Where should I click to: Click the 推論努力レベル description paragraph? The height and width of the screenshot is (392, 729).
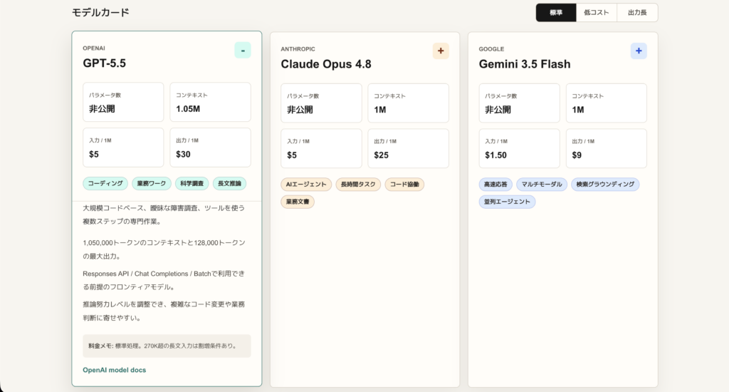click(x=164, y=311)
